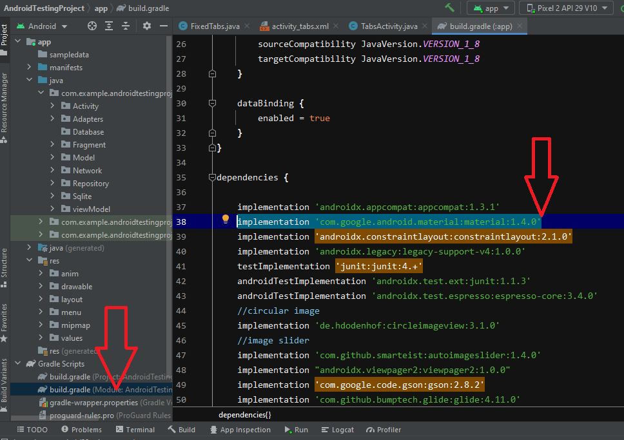Select the mipmap resource folder

pos(70,325)
